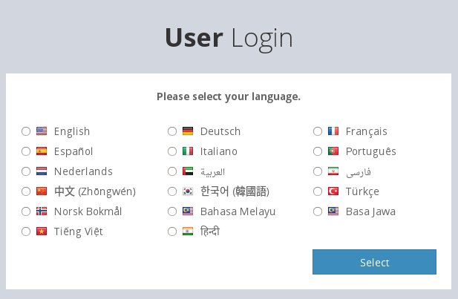Click the العربية language label

[212, 171]
